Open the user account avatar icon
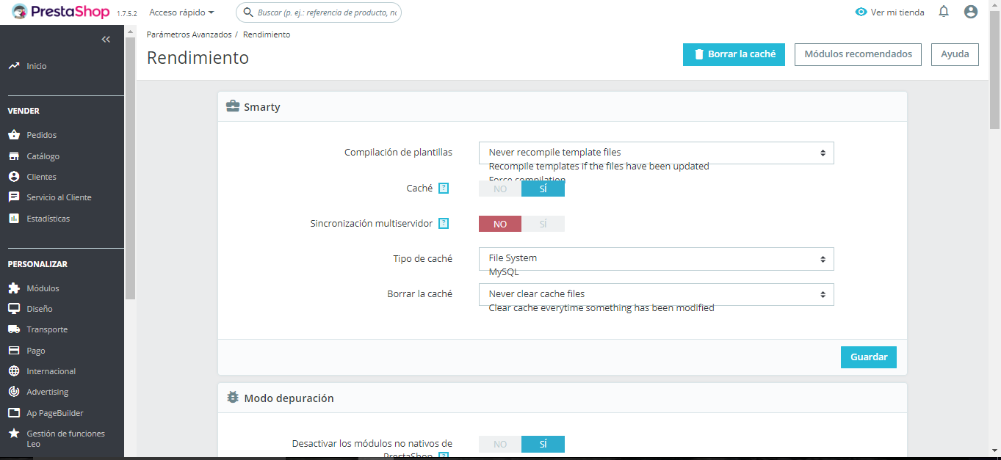 click(971, 12)
